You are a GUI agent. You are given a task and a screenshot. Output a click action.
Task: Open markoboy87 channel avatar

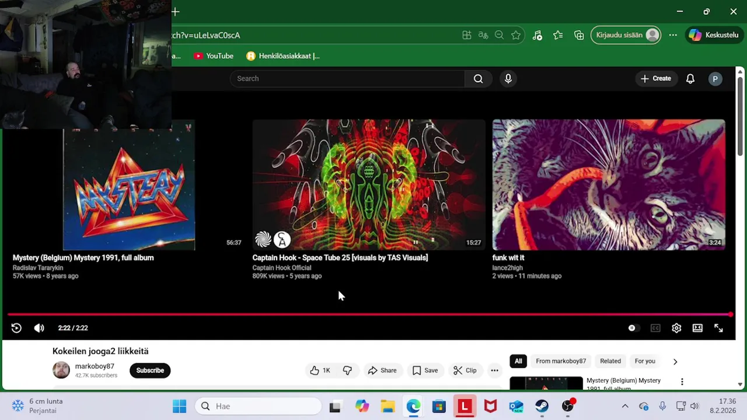click(x=61, y=370)
